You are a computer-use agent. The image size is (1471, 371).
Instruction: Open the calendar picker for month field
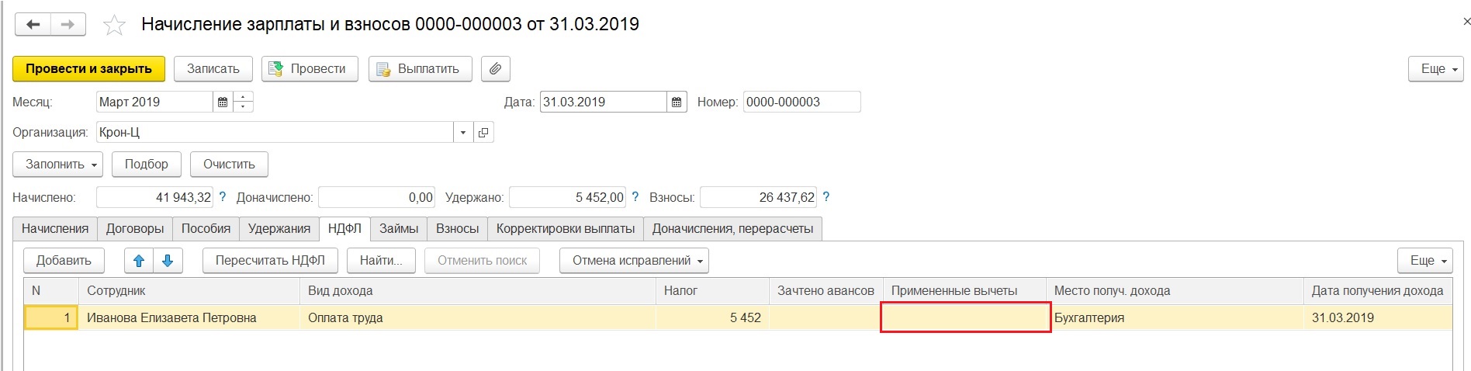coord(223,102)
